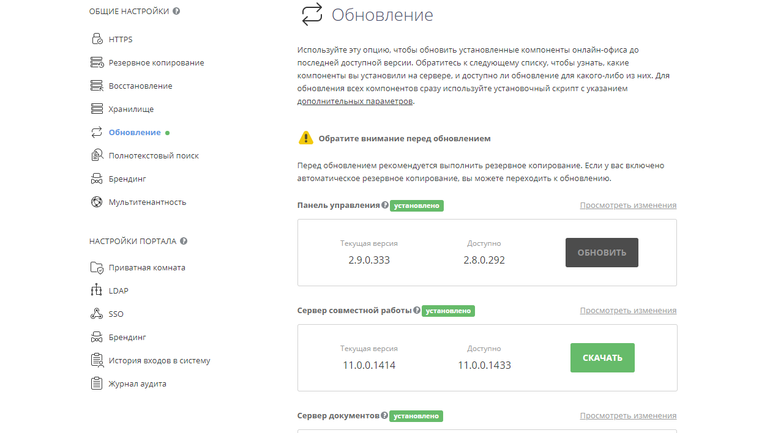Screen dimensions: 759x433
Task: Open SSO settings page
Action: tap(116, 314)
